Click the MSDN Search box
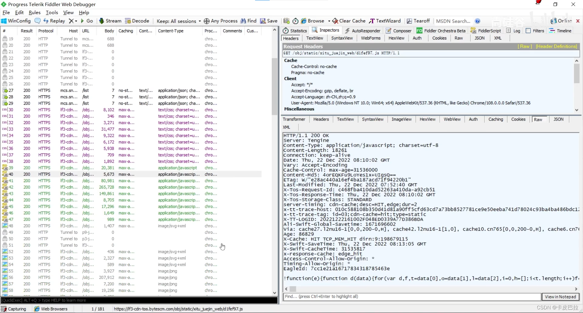 [453, 21]
